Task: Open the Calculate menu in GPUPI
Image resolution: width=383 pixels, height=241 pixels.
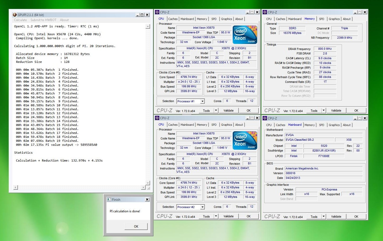Action: coord(20,20)
